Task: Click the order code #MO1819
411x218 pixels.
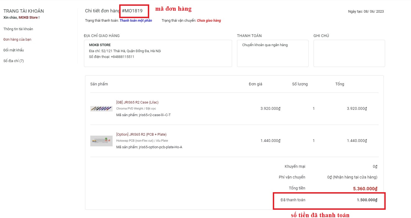Action: click(132, 11)
